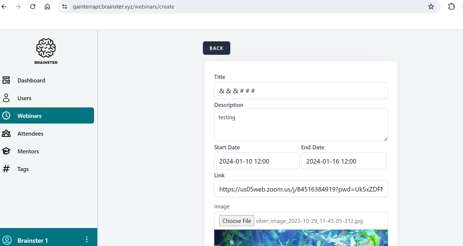
Task: Go to the Mentors section
Action: [28, 151]
